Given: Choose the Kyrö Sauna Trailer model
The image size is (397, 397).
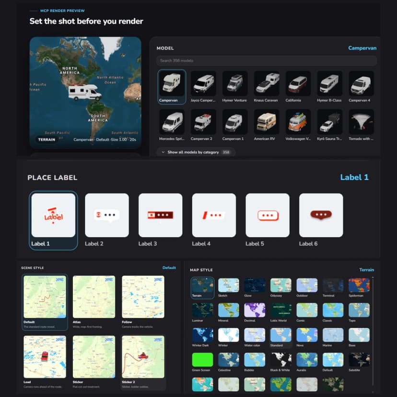Looking at the screenshot, I should 330,122.
